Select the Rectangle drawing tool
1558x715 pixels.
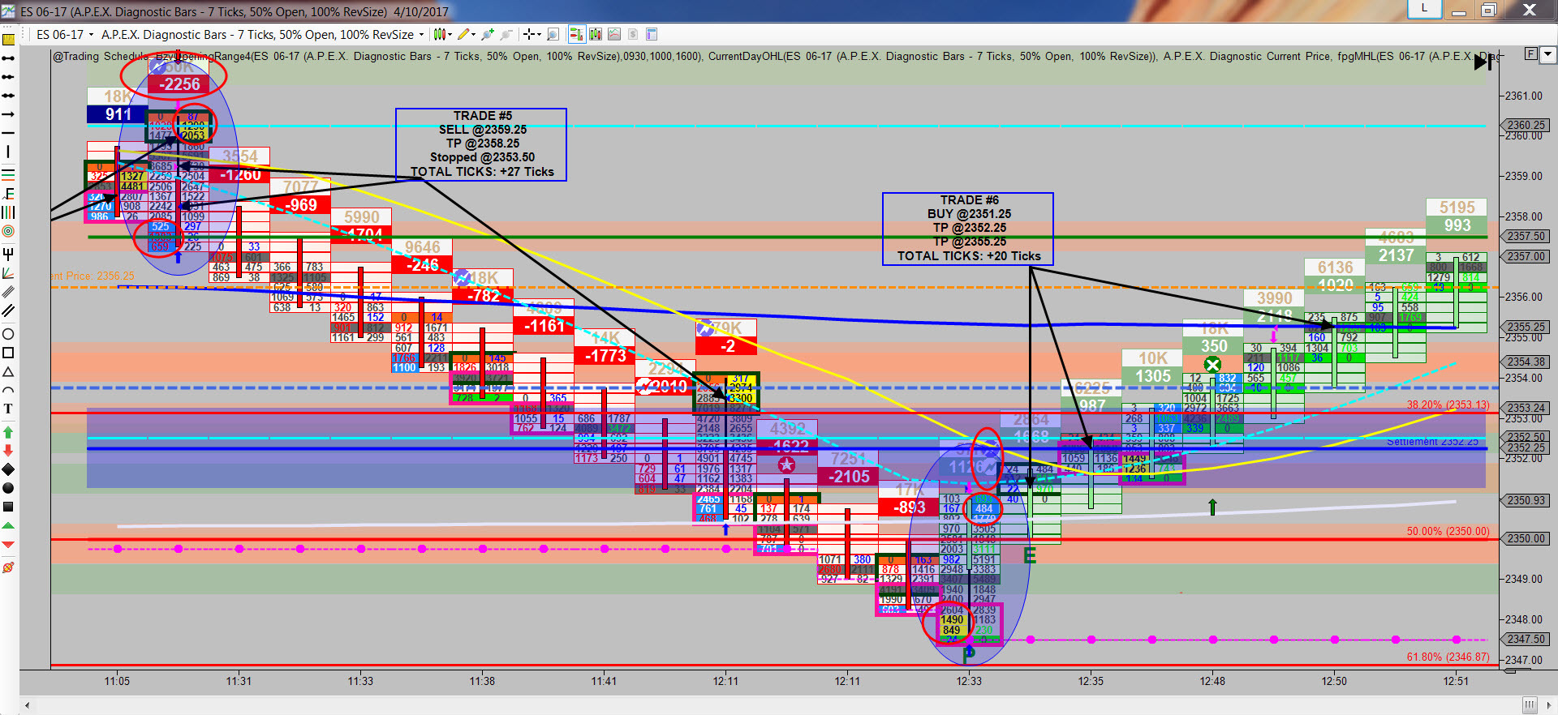click(x=8, y=353)
